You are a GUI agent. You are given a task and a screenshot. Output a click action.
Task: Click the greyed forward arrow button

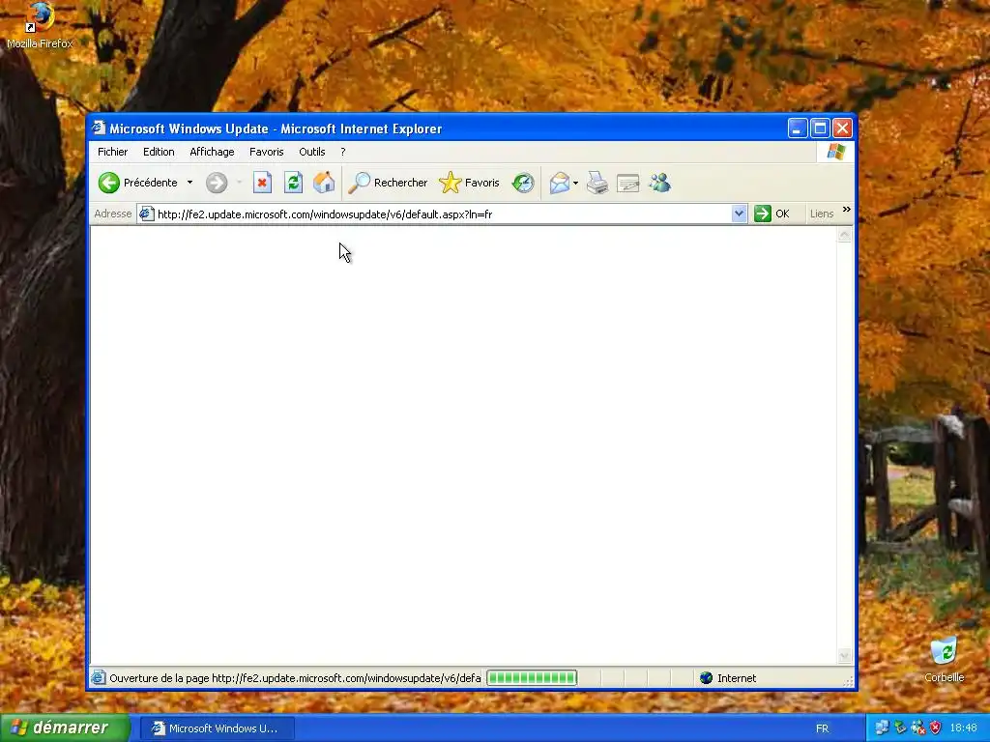point(217,183)
